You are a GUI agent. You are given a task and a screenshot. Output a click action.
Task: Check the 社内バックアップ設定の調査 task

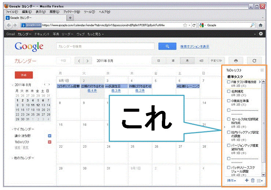tap(229, 132)
